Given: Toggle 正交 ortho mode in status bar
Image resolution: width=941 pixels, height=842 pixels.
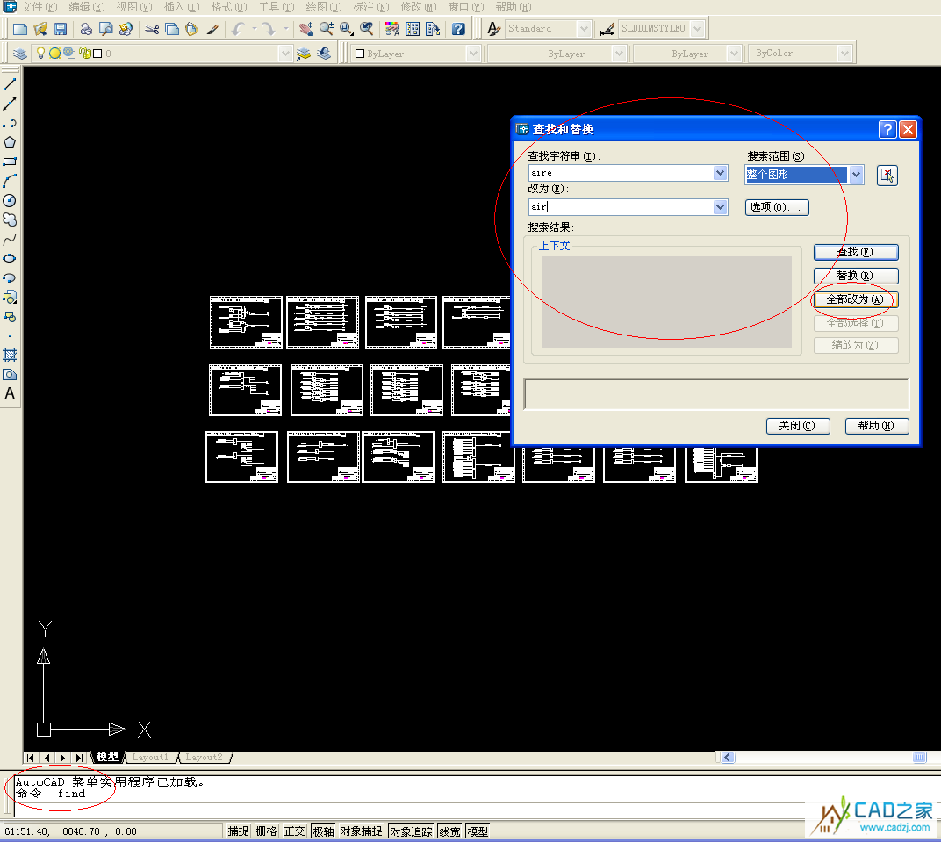Looking at the screenshot, I should [294, 831].
